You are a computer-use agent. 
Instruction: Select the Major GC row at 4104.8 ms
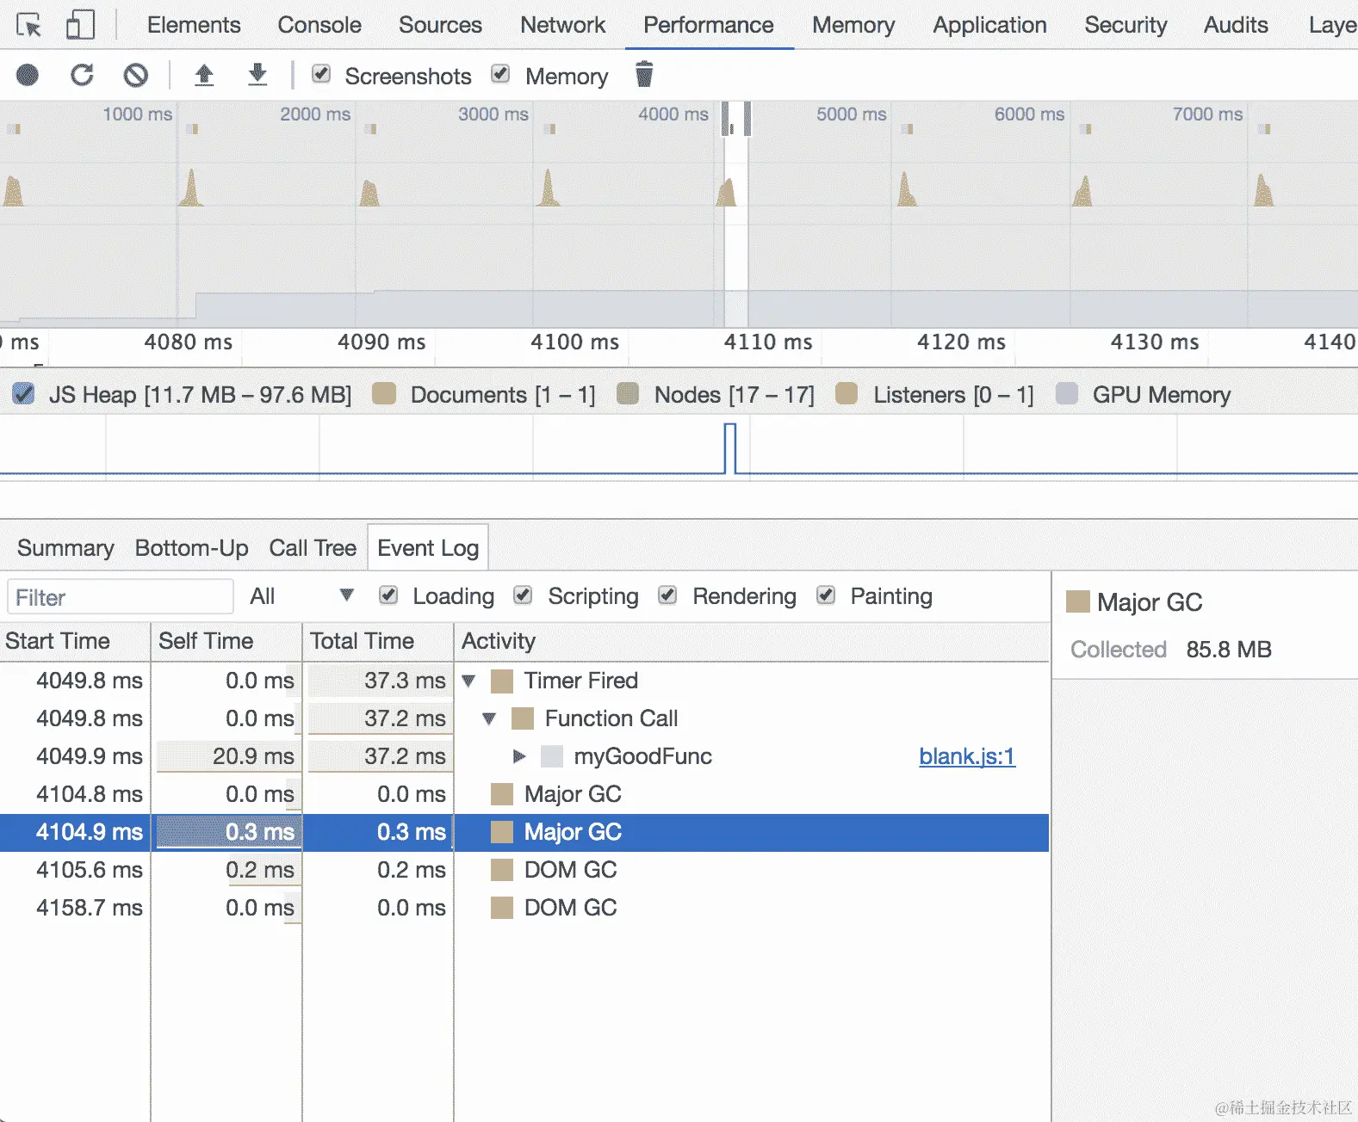click(x=524, y=795)
